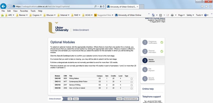Open the Banner favorites folder dropdown

click(22, 15)
